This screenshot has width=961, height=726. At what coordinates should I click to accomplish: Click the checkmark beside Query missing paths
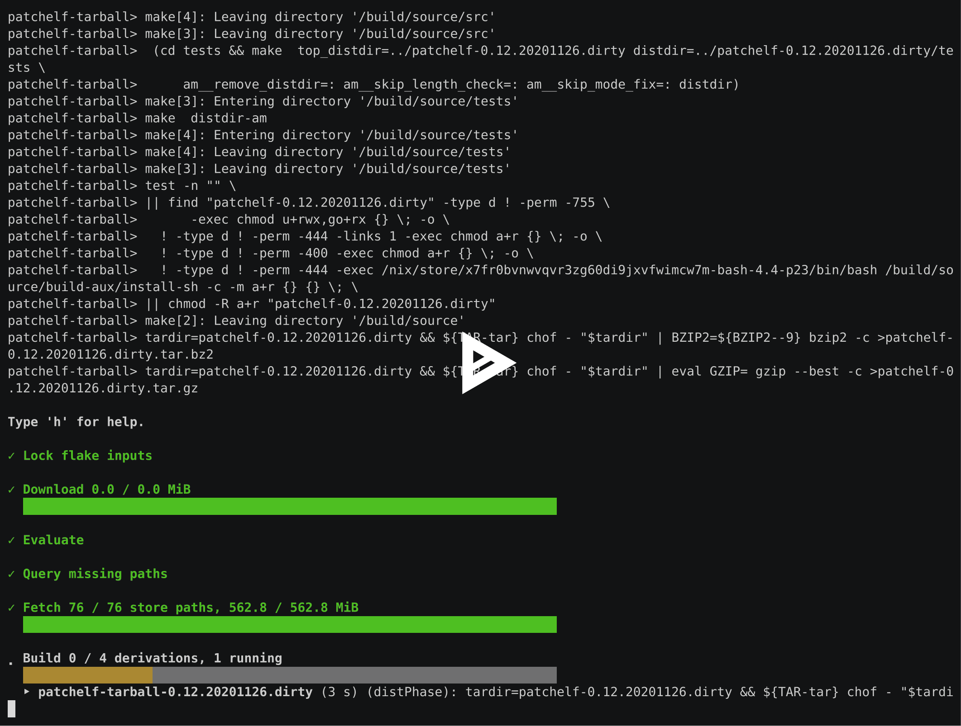tap(12, 574)
